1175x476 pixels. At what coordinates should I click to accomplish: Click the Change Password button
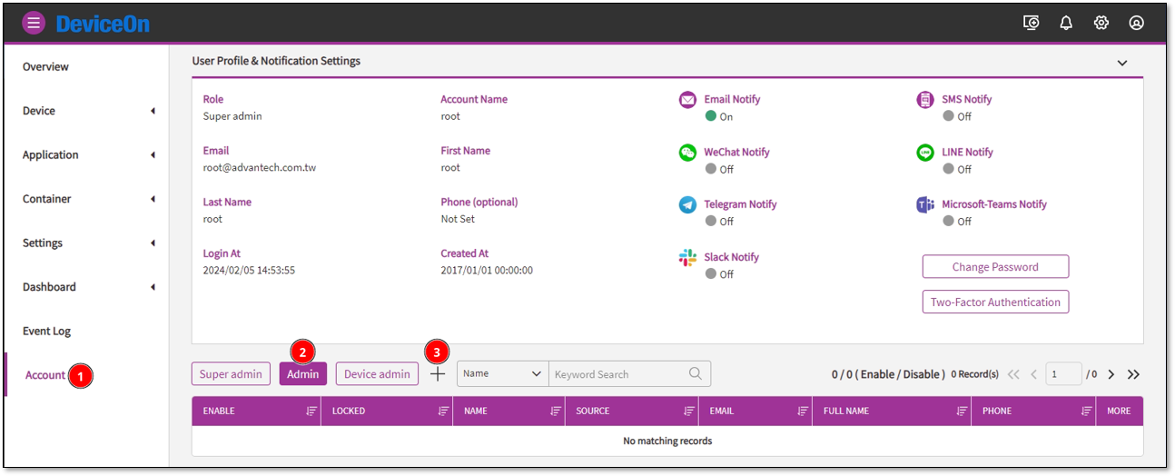(x=995, y=267)
